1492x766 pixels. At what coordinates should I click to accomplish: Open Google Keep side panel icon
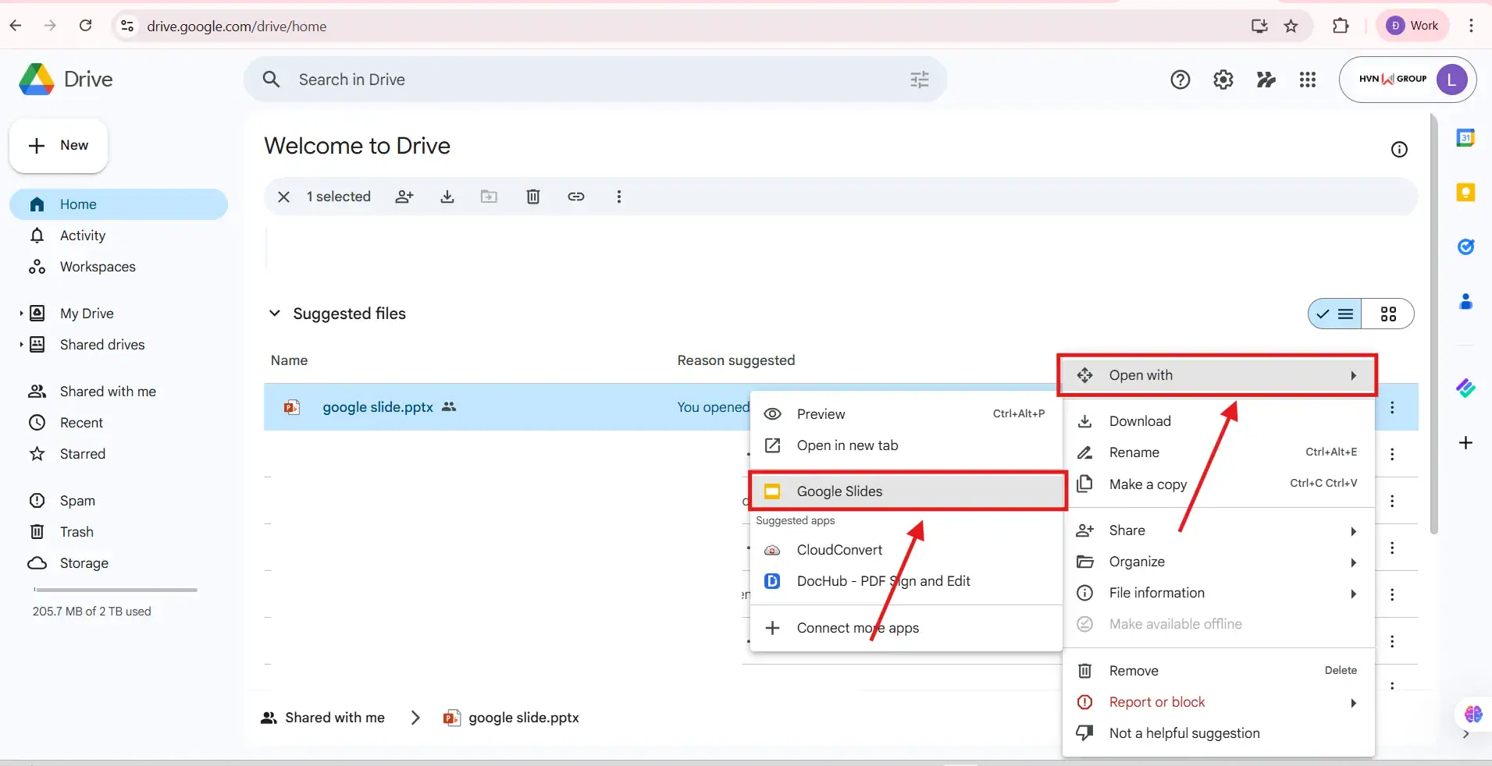(1465, 193)
